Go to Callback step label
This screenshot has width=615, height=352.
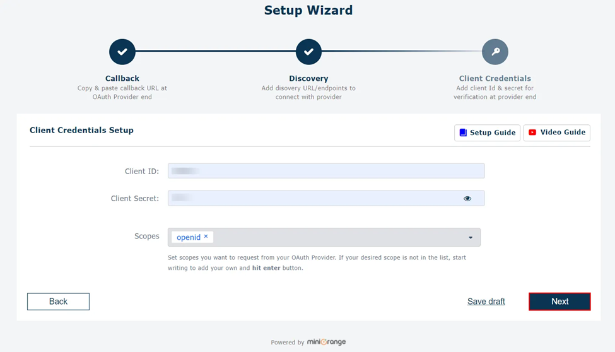click(122, 78)
